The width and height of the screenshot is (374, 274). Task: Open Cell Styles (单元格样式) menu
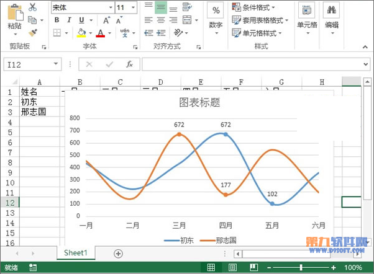click(256, 33)
